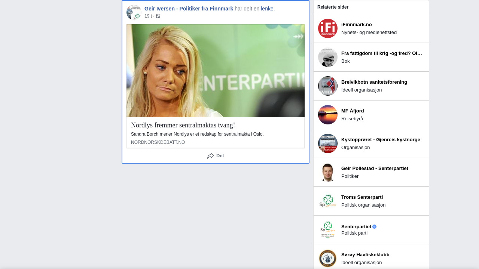This screenshot has width=479, height=269.
Task: Click the Del share button
Action: [216, 156]
